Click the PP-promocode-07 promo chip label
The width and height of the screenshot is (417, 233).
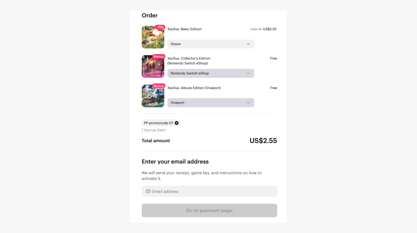tap(158, 123)
